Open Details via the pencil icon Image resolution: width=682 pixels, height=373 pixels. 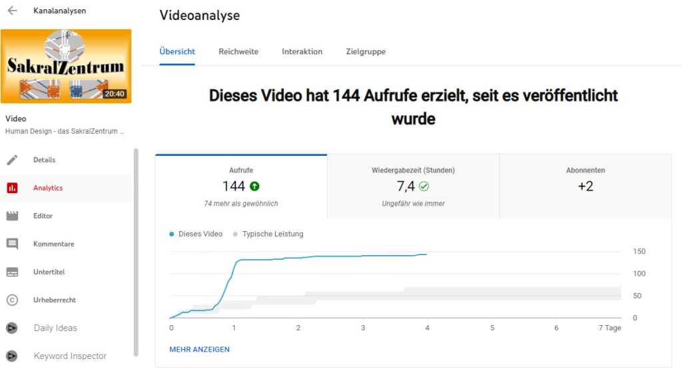coord(12,160)
